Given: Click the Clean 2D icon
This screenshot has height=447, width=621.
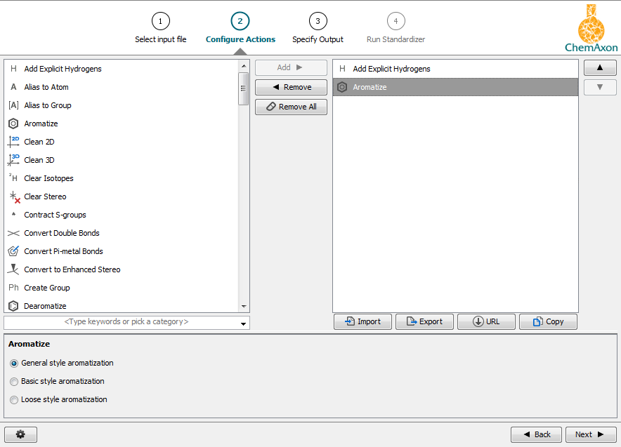Looking at the screenshot, I should click(13, 141).
